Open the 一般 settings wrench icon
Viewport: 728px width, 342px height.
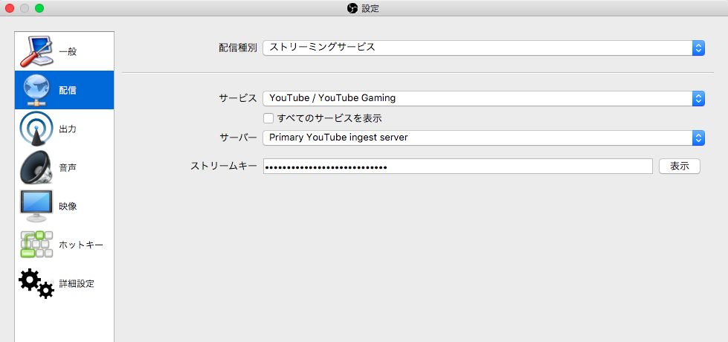click(36, 51)
